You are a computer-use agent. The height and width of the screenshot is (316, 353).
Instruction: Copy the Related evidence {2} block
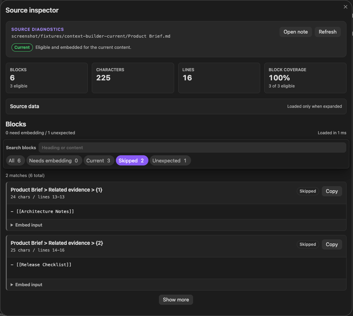click(332, 244)
